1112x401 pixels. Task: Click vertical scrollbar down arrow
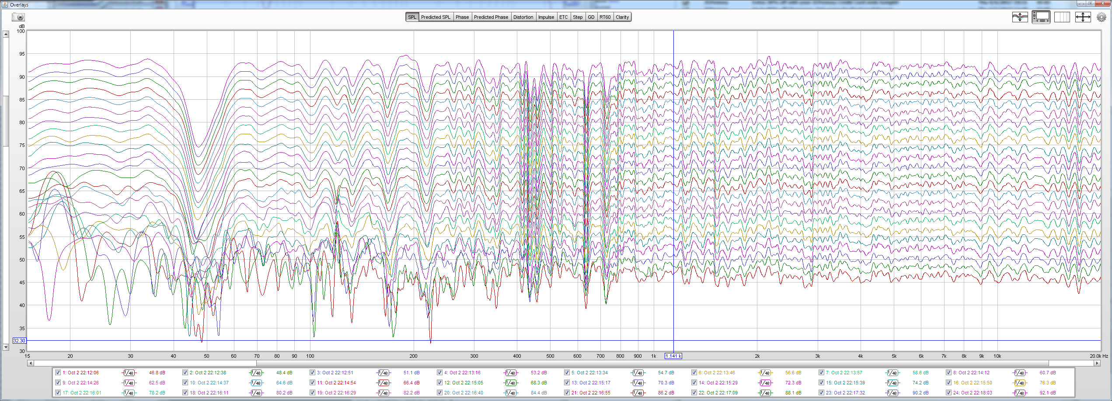[6, 347]
